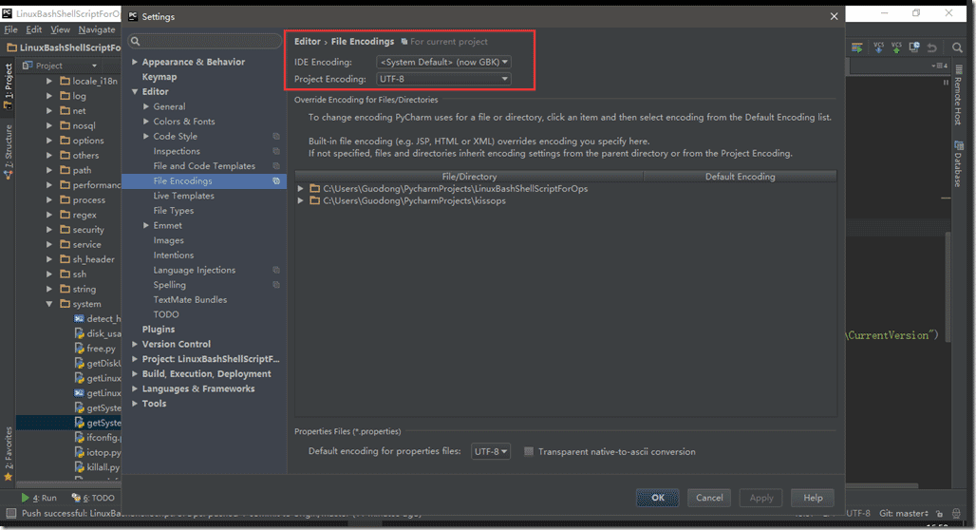Screen dimensions: 976x530
Task: Click the iotop.py Python file icon
Action: tap(79, 452)
